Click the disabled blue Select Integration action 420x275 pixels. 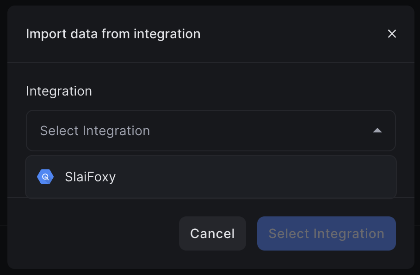click(x=326, y=233)
